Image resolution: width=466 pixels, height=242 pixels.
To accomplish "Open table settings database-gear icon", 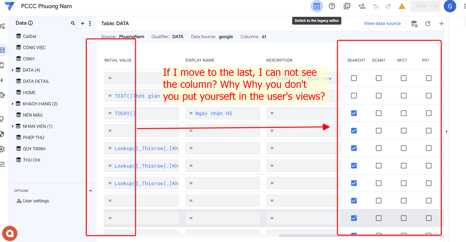I will coord(414,24).
